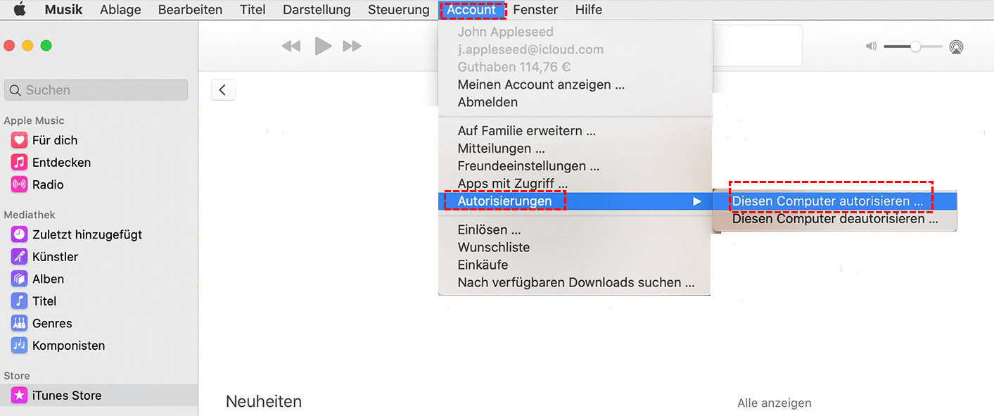Open the AirPlay output icon
Screen dimensions: 994x416
pyautogui.click(x=956, y=46)
